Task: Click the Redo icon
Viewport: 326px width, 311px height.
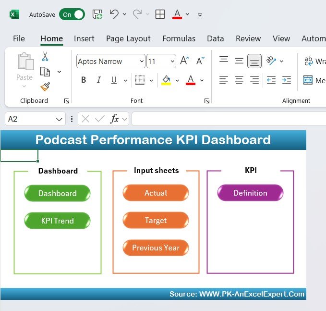Action: 137,14
